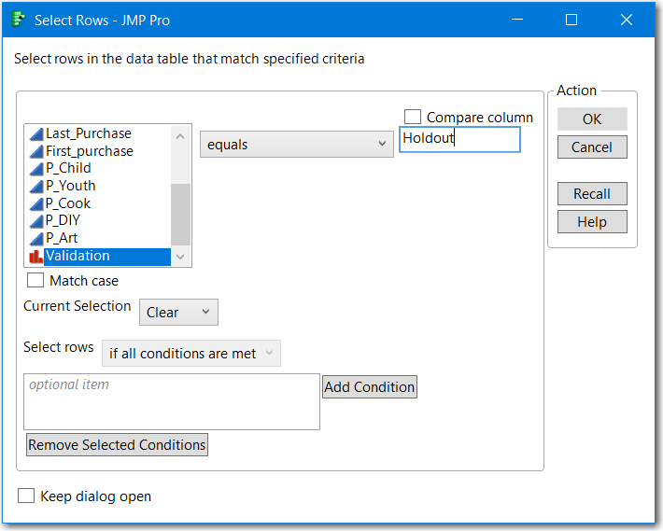Click the Holdout value text field
Viewport: 663px width, 531px height.
pyautogui.click(x=458, y=140)
